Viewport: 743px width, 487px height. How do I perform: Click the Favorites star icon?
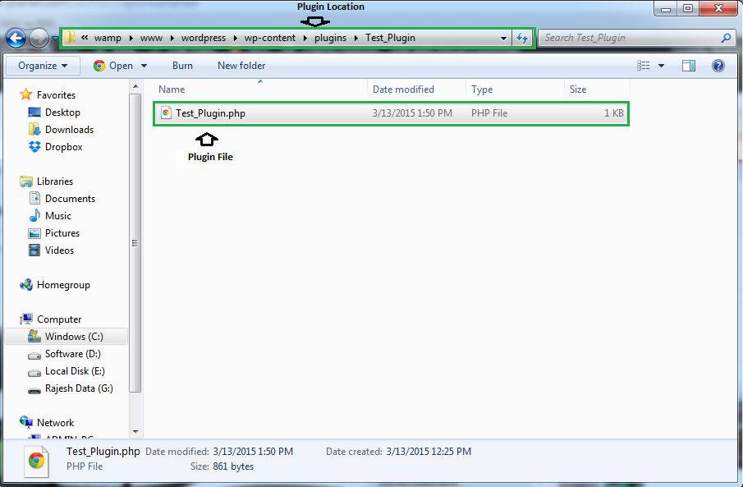(x=26, y=94)
